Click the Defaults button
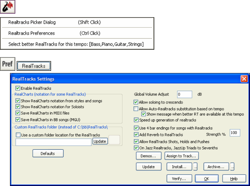 [x=48, y=154]
